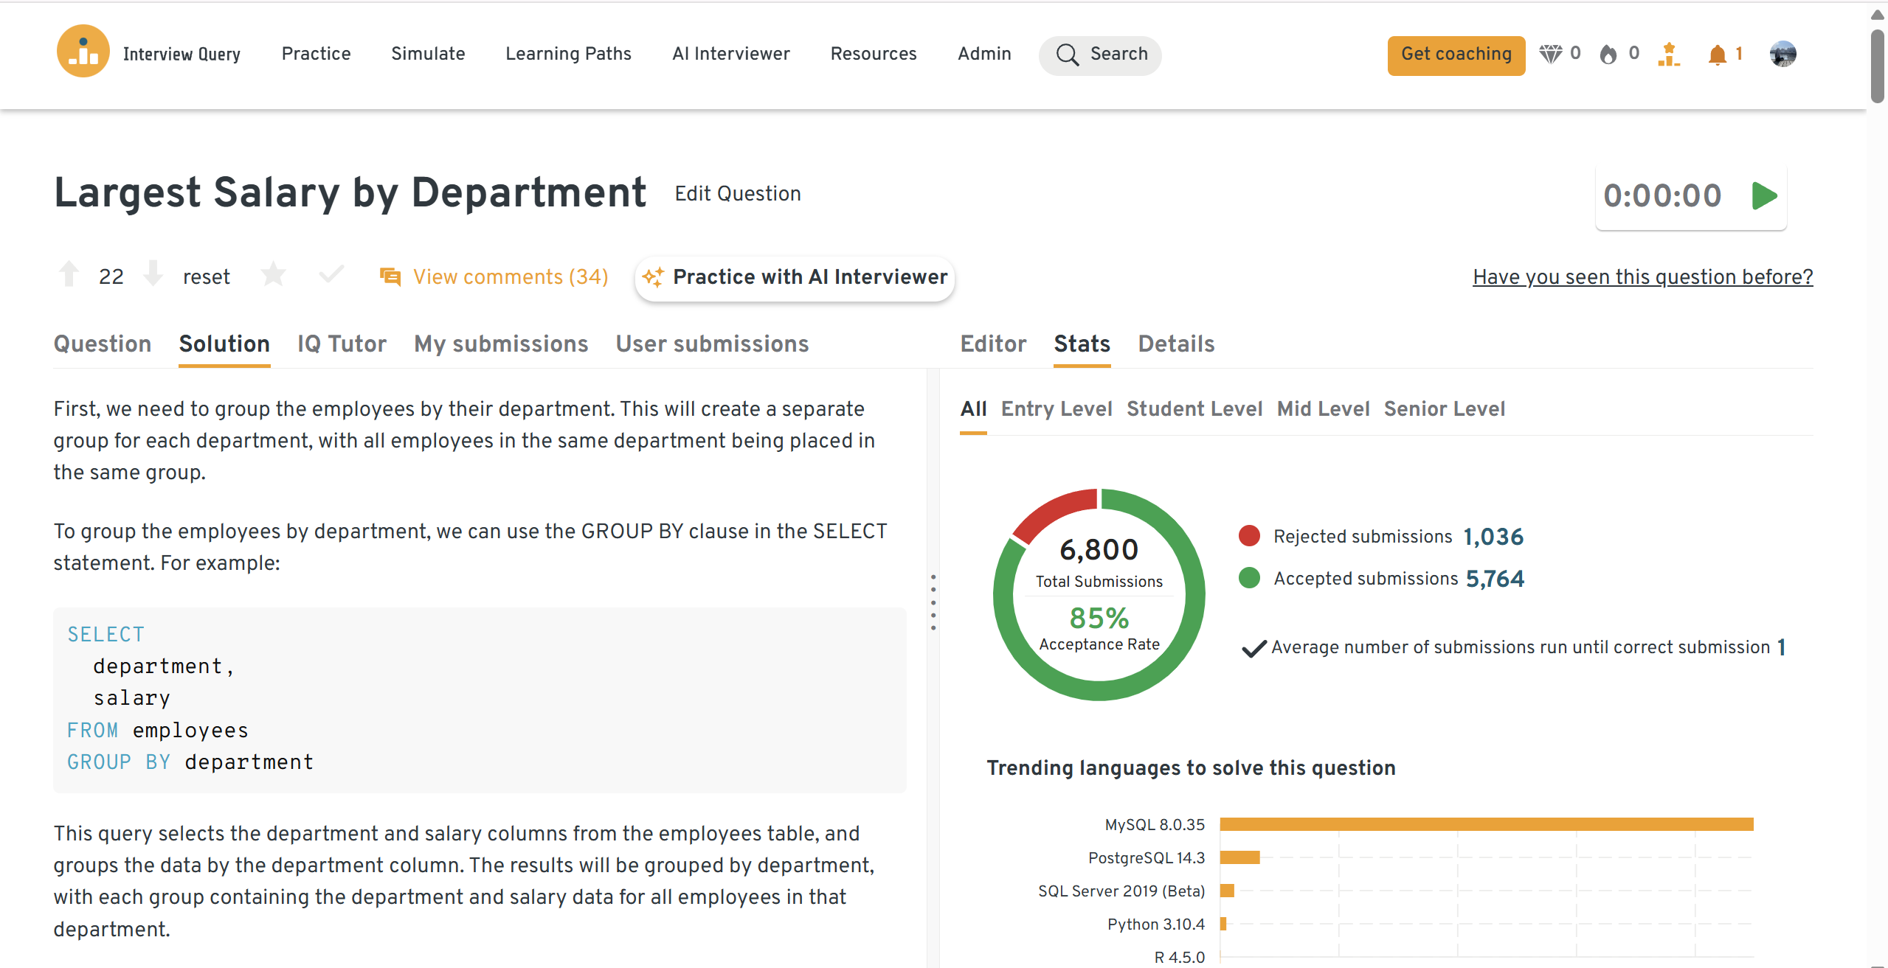Click the MySQL 8.0.35 orange bar
1888x968 pixels.
pos(1486,824)
